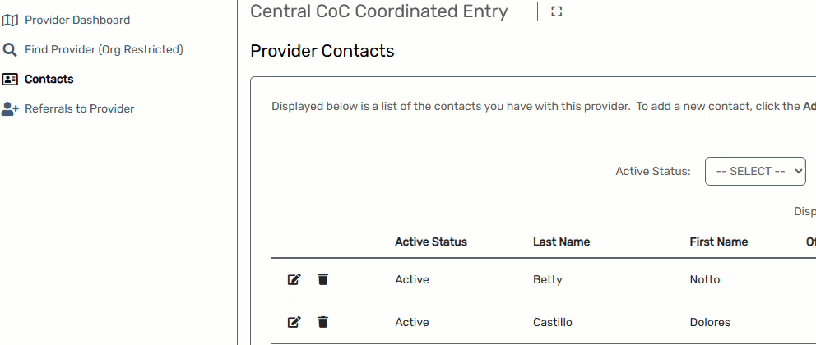Click the Provider Dashboard map icon
The height and width of the screenshot is (345, 816).
click(x=10, y=20)
